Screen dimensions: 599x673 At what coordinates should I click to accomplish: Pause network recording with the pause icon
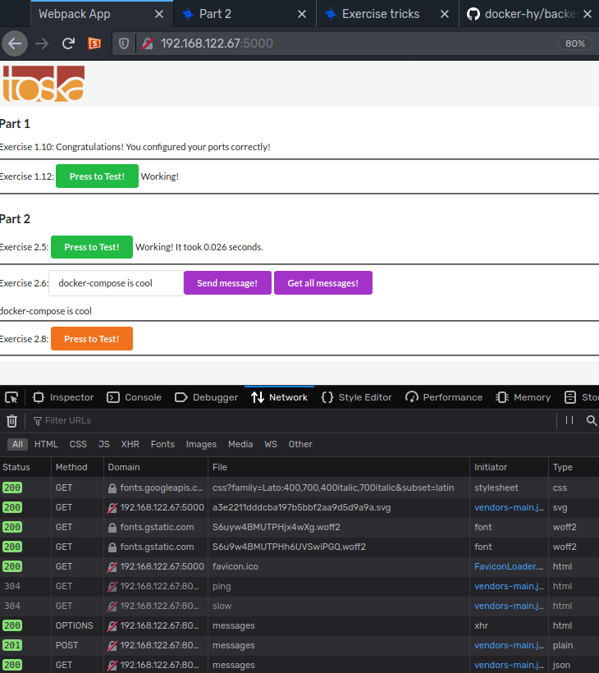tap(569, 420)
